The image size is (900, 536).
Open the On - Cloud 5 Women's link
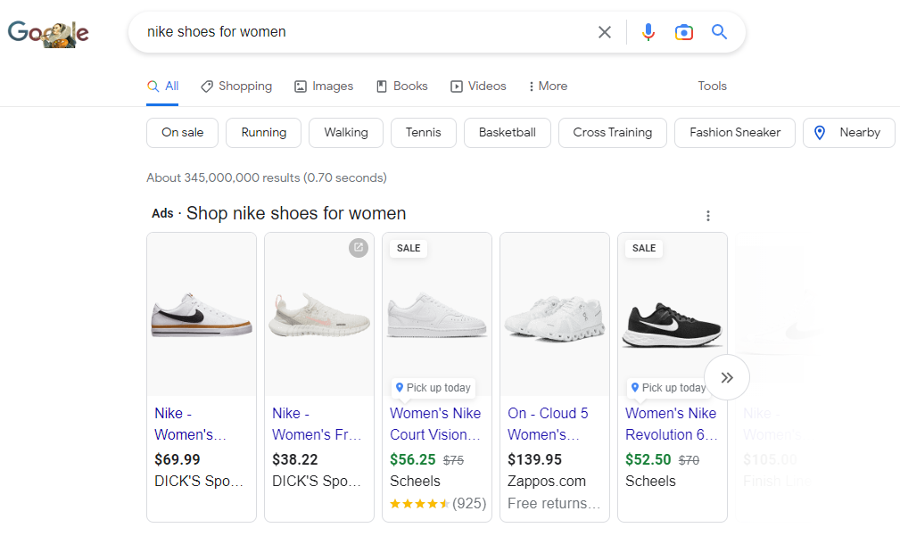(x=548, y=425)
